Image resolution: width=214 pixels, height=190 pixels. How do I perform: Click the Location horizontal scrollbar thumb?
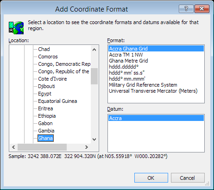[x=42, y=147]
